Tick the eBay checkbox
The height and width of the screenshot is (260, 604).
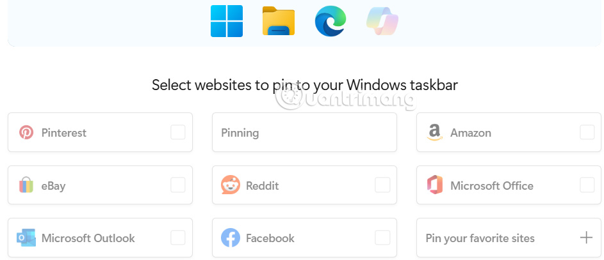(x=178, y=185)
